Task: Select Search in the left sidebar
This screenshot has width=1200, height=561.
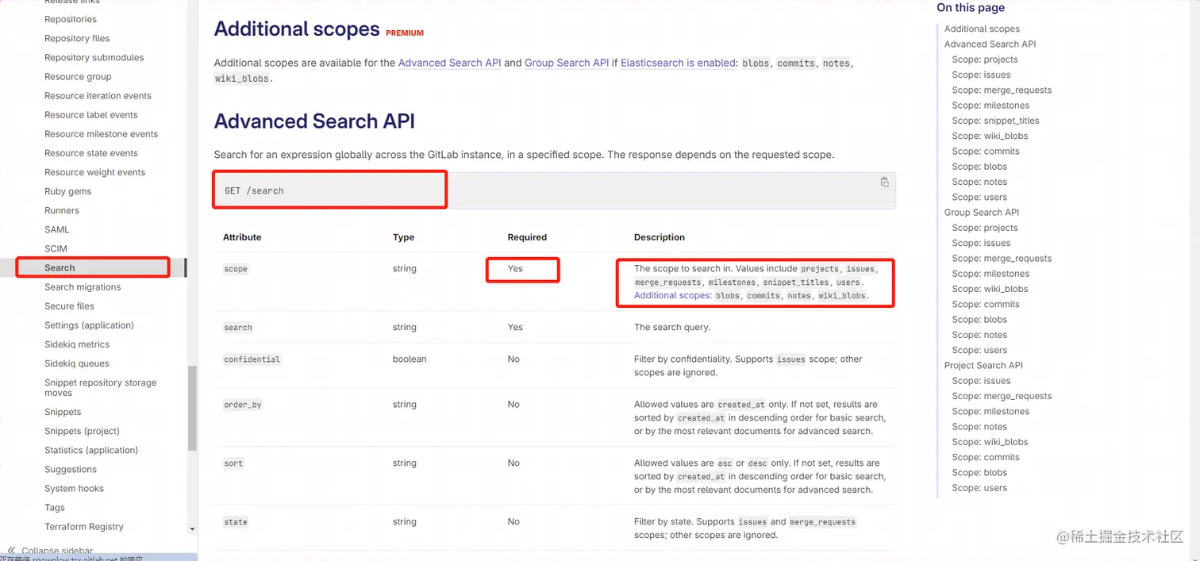Action: (x=60, y=268)
